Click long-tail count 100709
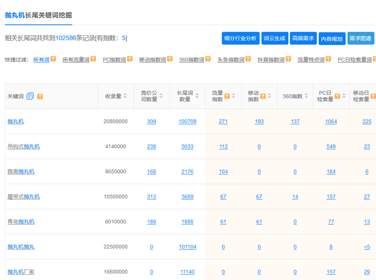Screen dimensions: 376x280 [x=188, y=121]
